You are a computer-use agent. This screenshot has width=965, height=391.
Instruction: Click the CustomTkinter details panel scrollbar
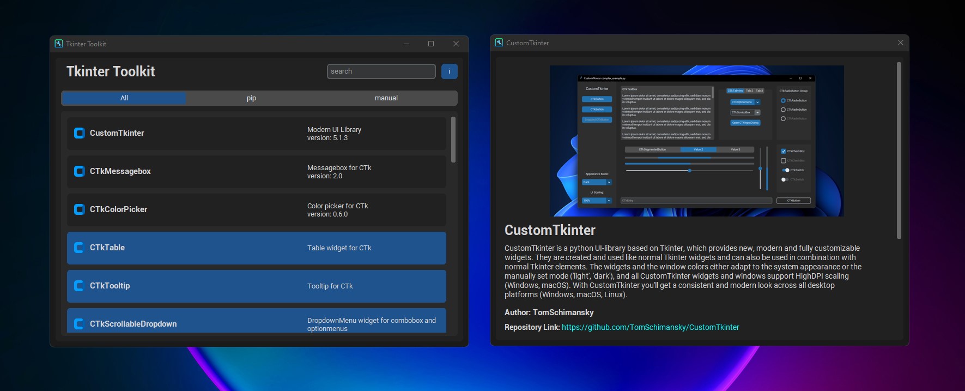[x=899, y=151]
